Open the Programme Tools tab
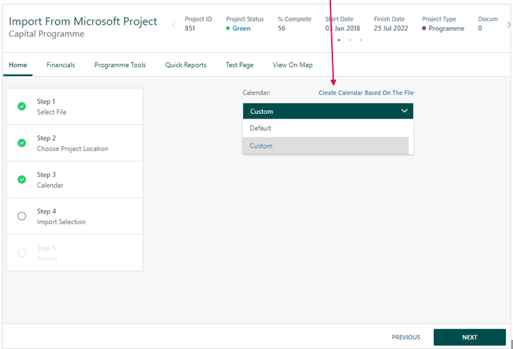 (x=120, y=64)
